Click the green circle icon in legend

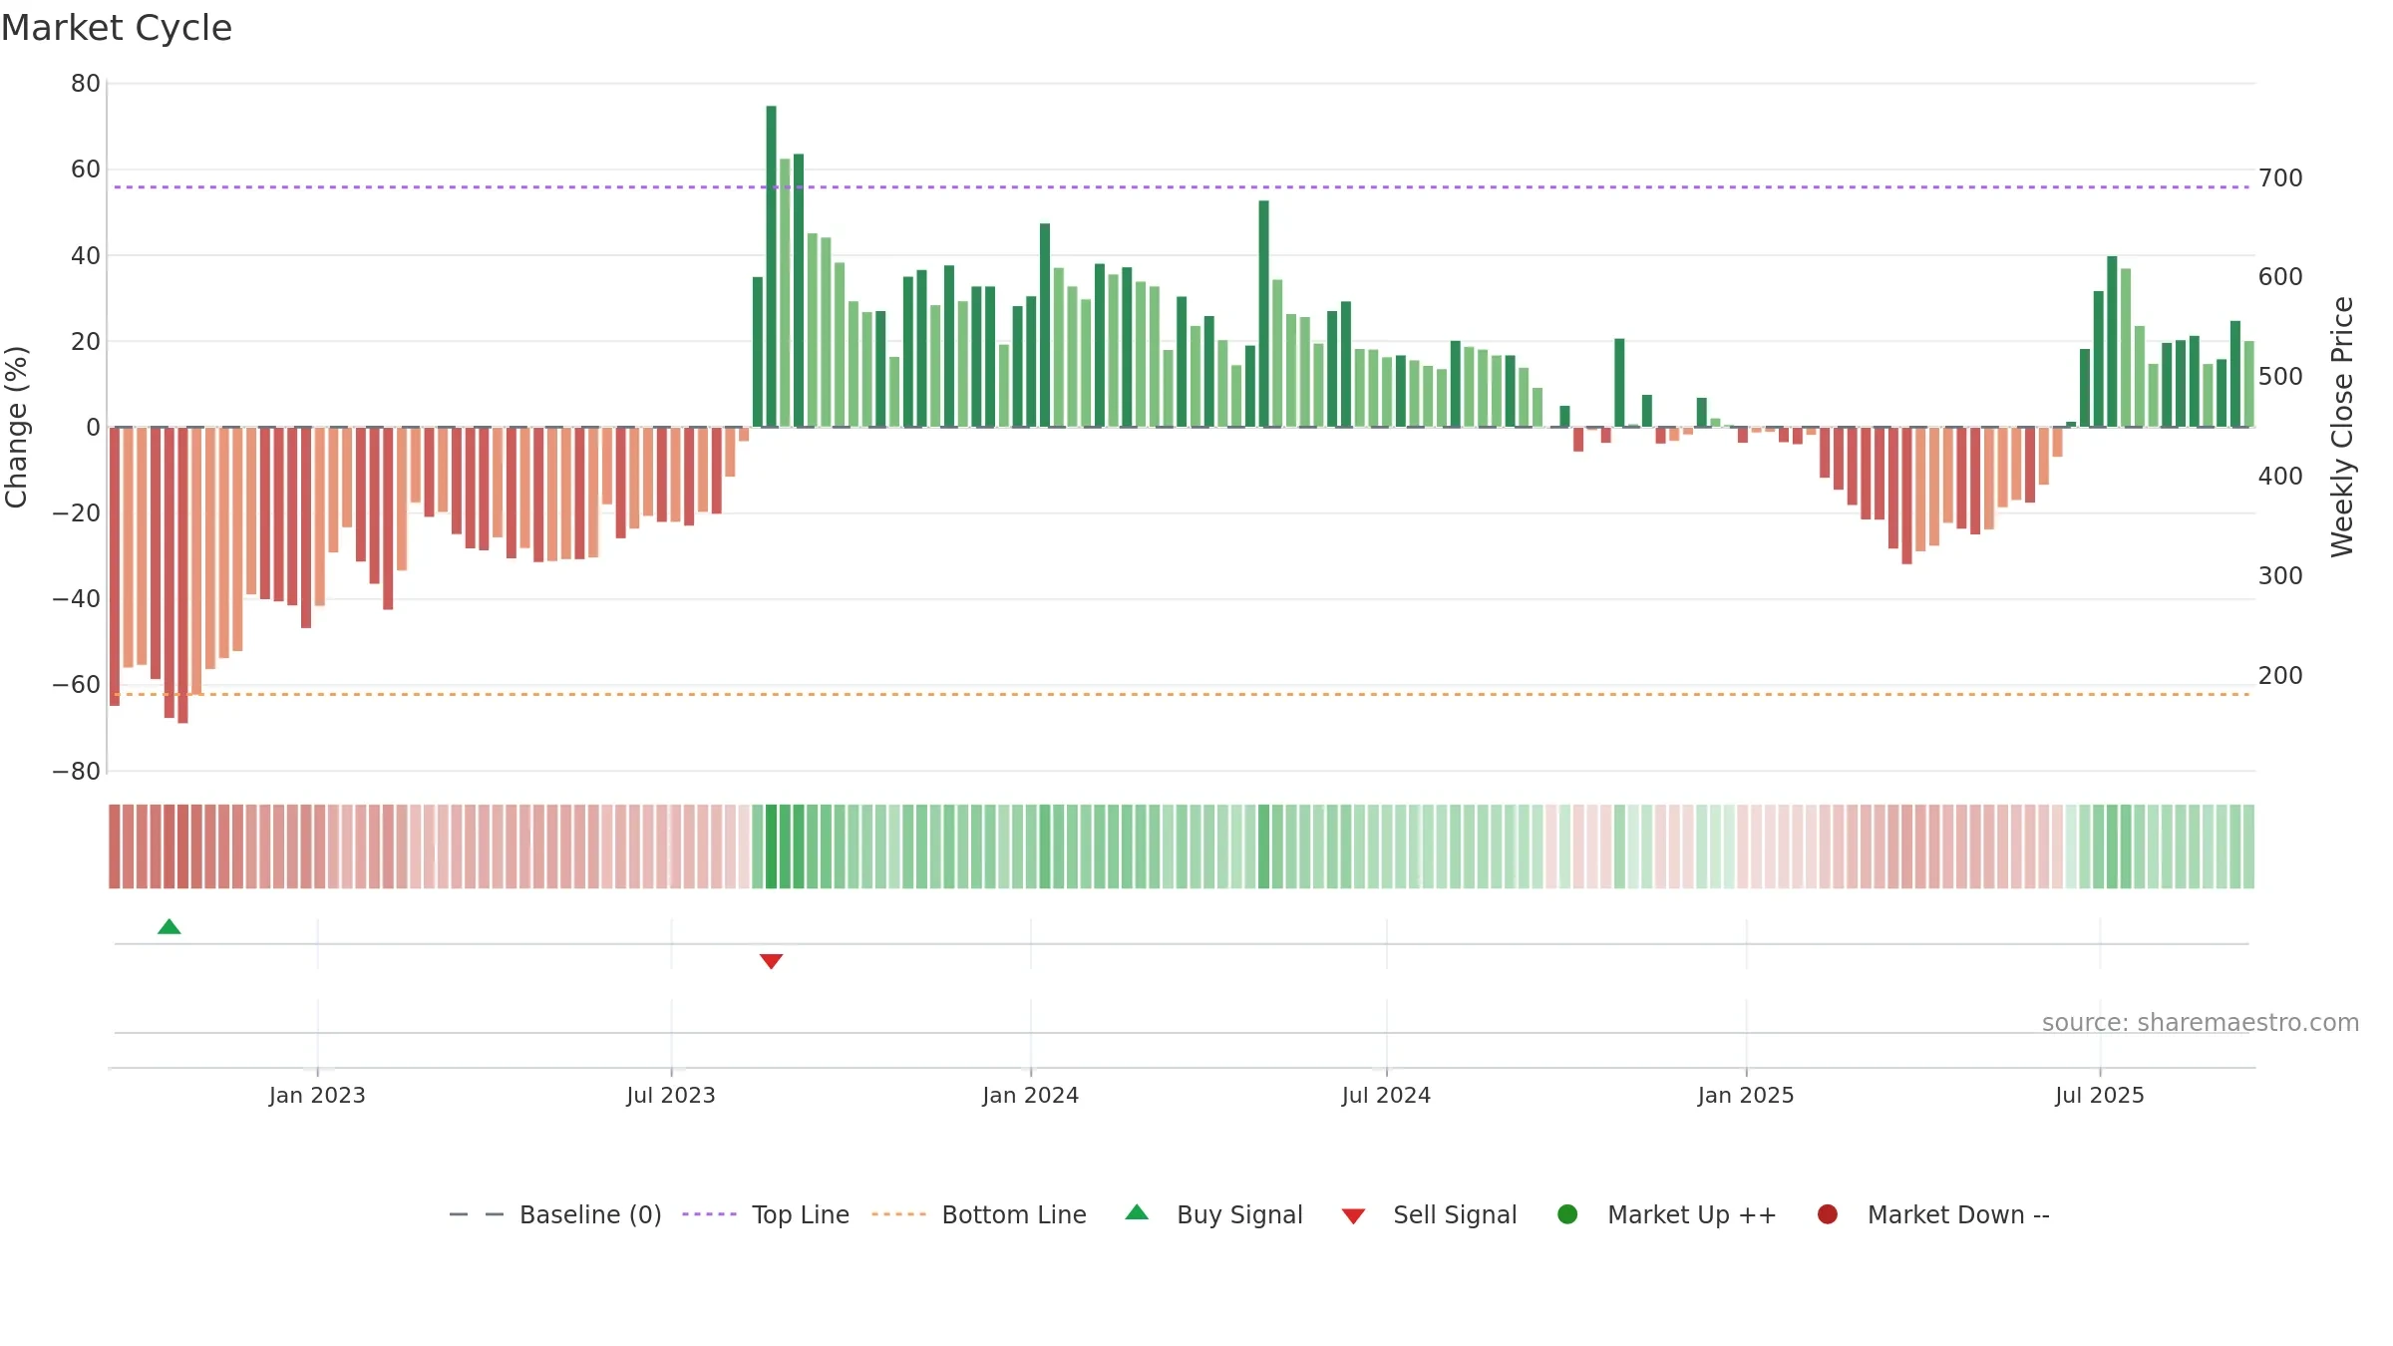point(1567,1214)
